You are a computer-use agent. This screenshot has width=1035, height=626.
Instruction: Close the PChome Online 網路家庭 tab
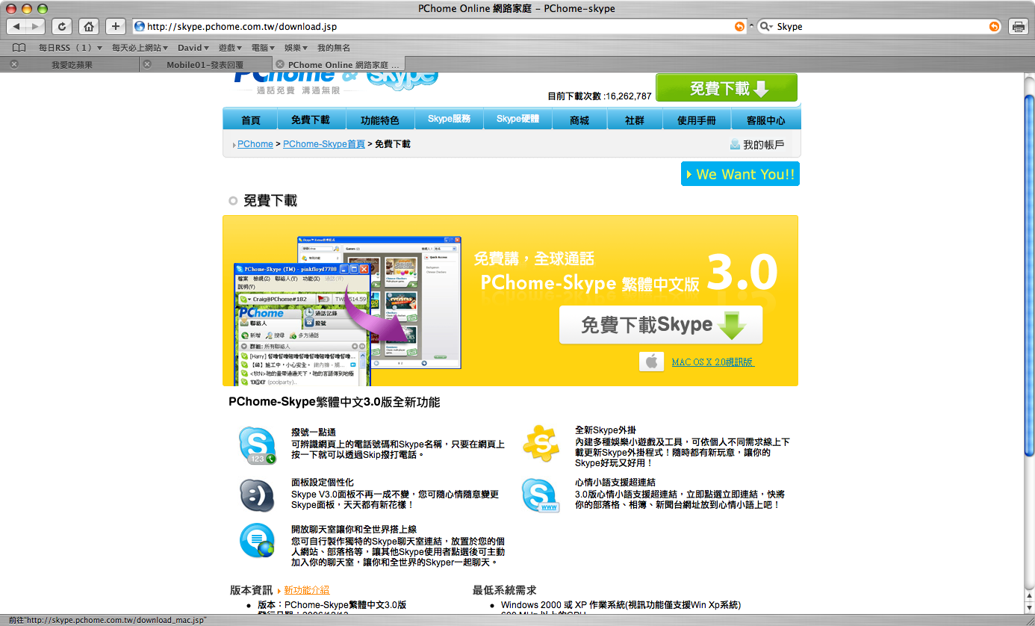(x=280, y=64)
